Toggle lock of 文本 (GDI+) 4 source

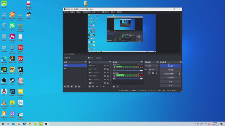108,73
